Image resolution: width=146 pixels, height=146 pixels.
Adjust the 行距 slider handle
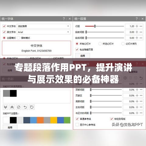click(x=95, y=26)
